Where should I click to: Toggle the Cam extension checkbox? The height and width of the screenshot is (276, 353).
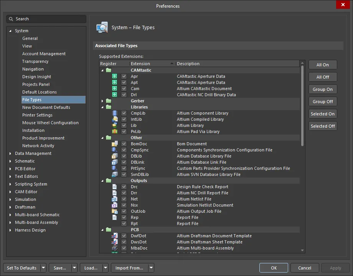pos(124,89)
